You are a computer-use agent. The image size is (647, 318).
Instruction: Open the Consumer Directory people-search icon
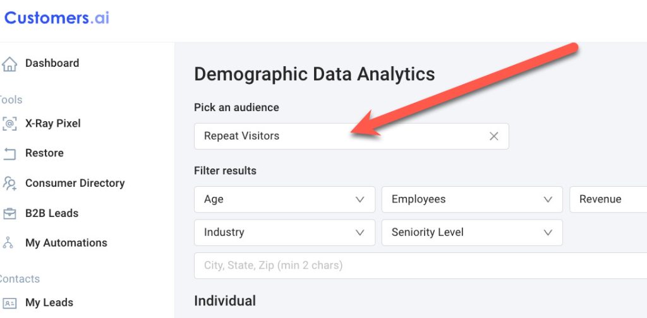9,184
